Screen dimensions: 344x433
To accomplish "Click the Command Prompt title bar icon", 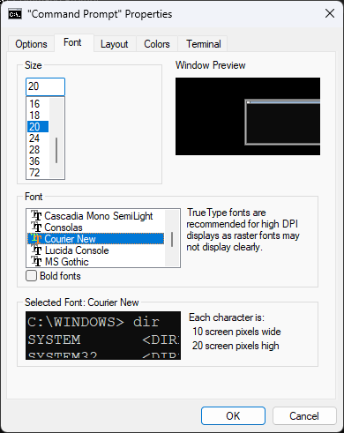I will pos(15,14).
